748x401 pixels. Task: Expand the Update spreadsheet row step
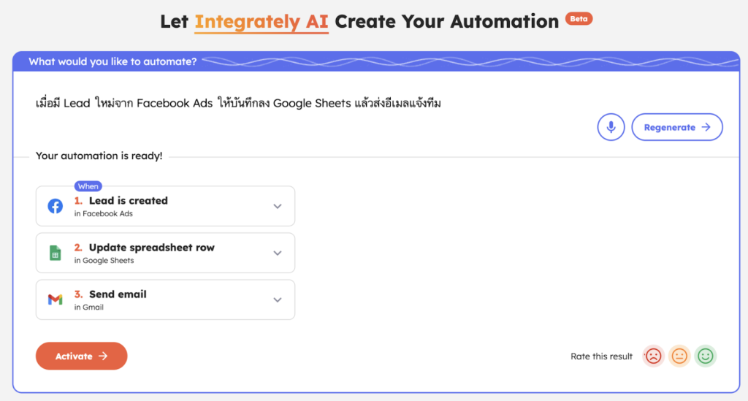point(278,253)
